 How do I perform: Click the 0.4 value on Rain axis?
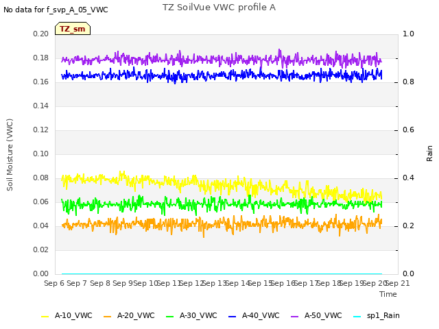coord(408,178)
